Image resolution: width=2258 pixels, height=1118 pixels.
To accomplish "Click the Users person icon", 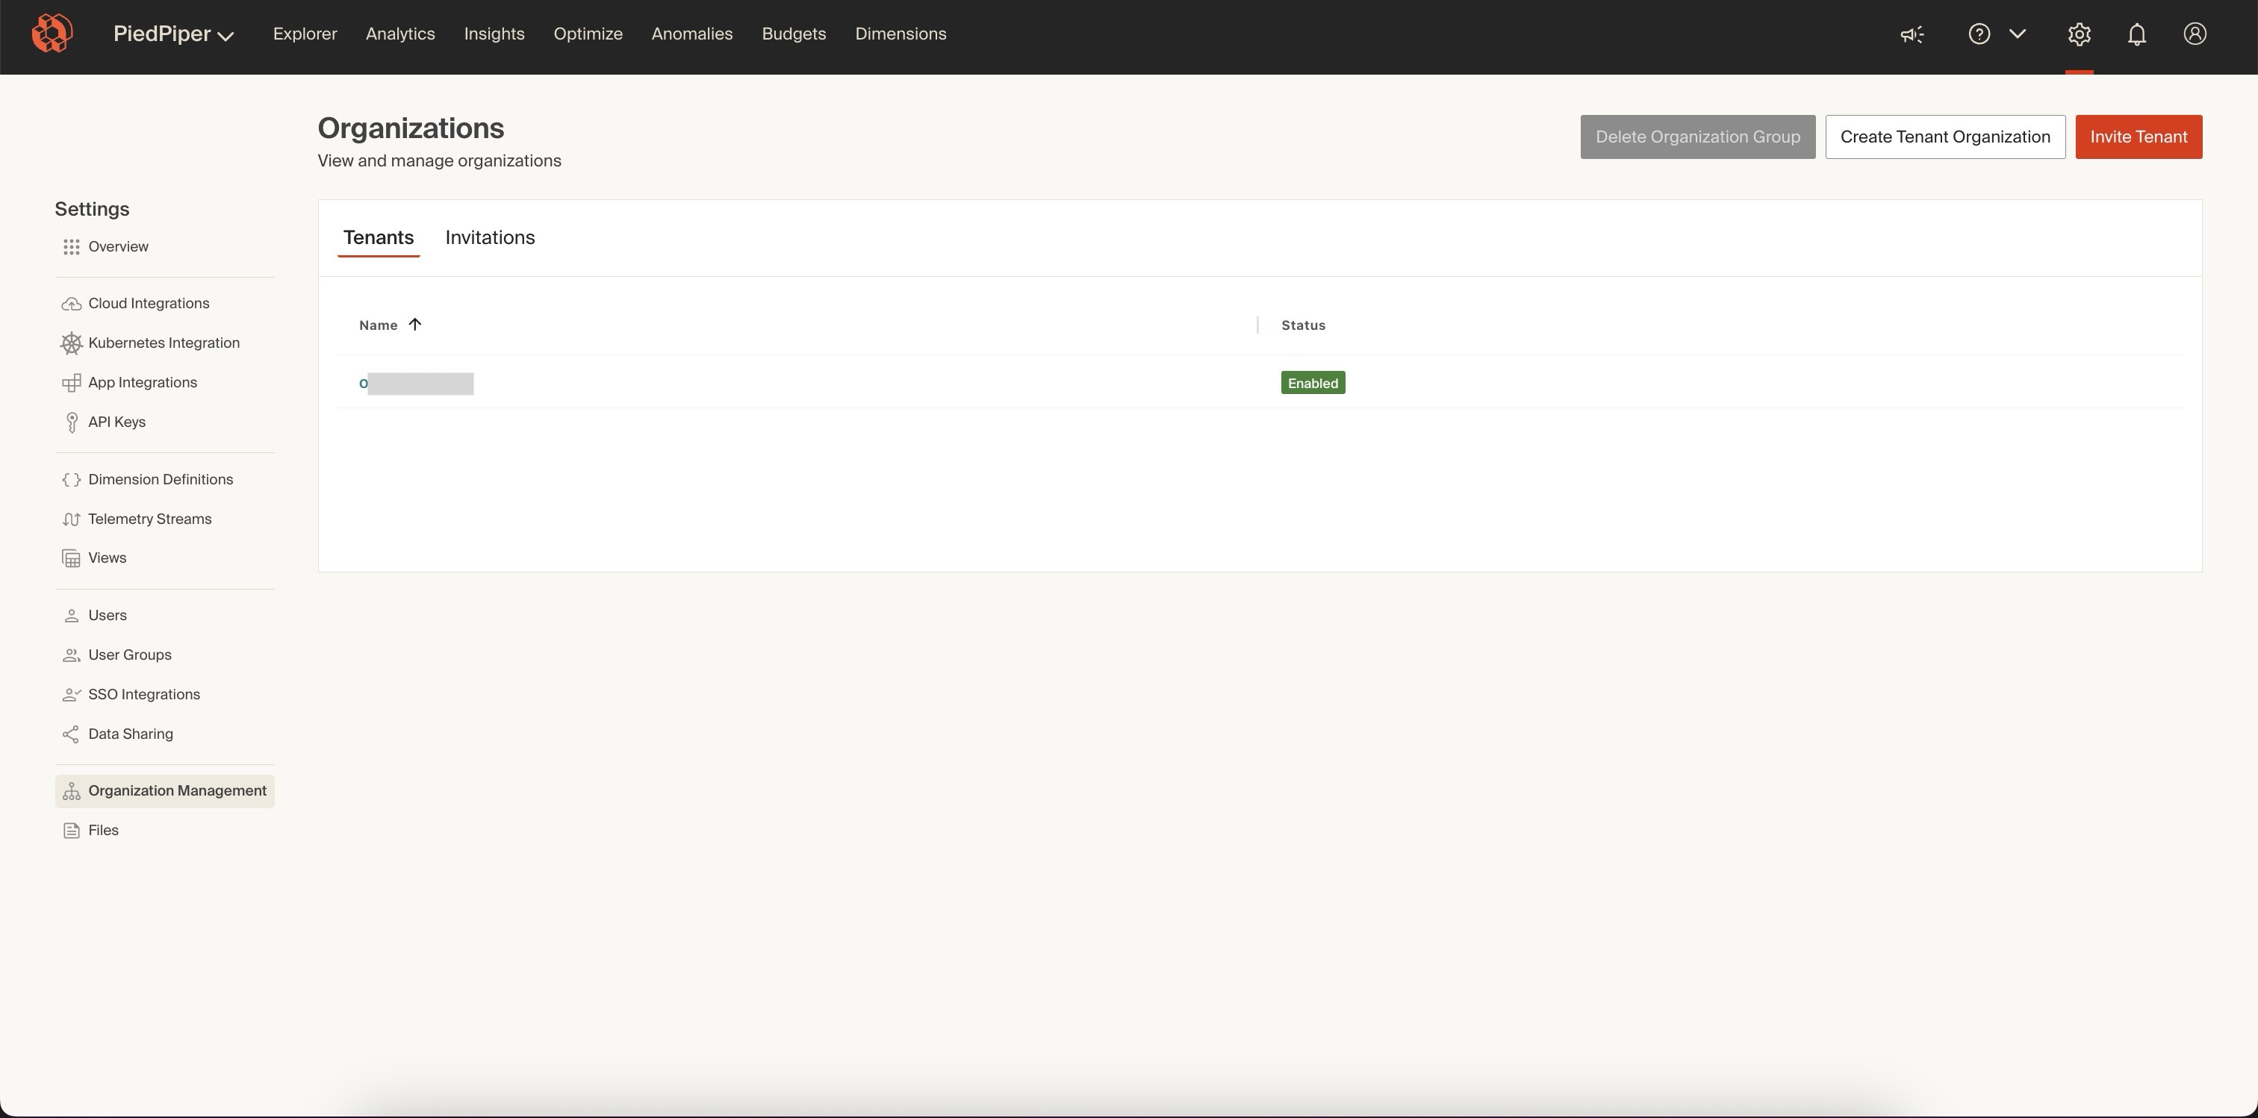I will tap(72, 616).
